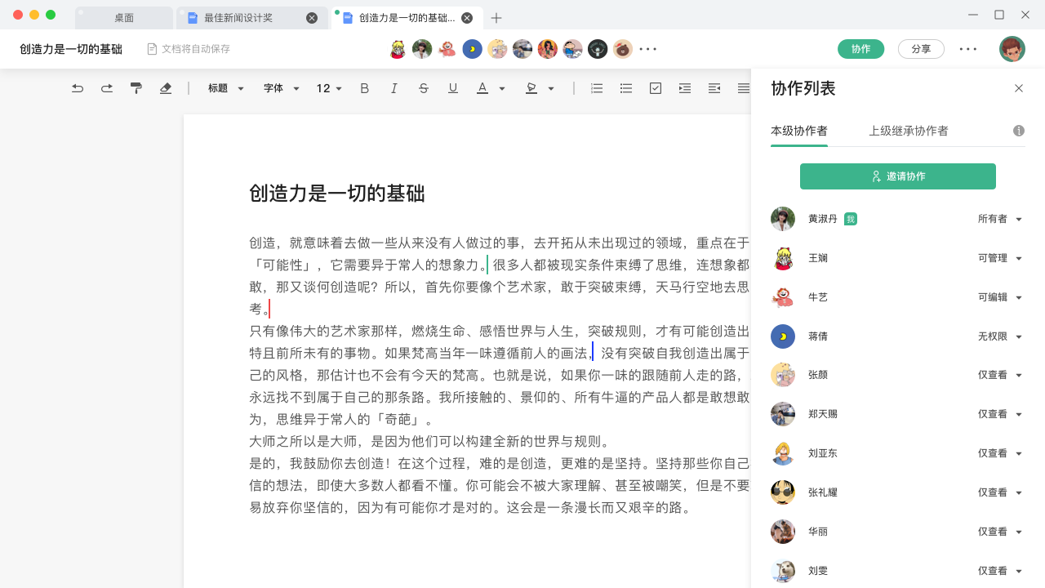
Task: Toggle italic formatting
Action: pos(394,88)
